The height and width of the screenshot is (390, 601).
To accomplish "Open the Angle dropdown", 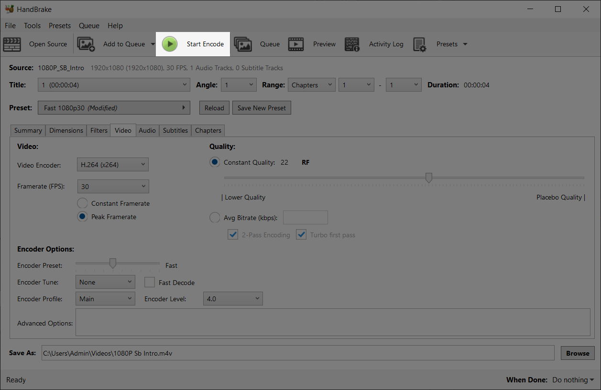I will [239, 85].
